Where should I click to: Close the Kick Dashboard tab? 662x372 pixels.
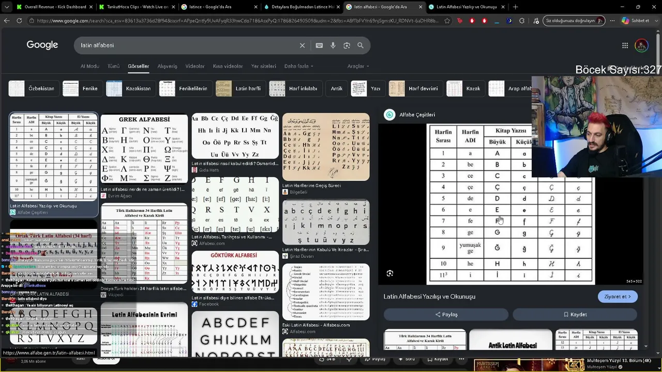tap(91, 7)
